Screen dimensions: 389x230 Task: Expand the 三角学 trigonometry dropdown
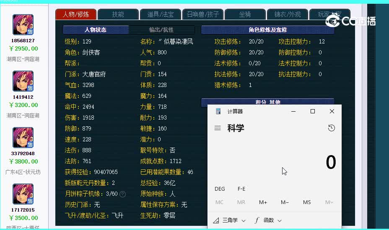point(229,220)
